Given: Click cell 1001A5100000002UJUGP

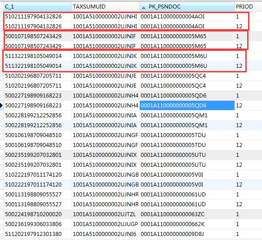Looking at the screenshot, I should click(x=106, y=224).
